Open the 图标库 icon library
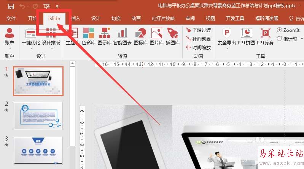304x169 pixels. click(141, 36)
